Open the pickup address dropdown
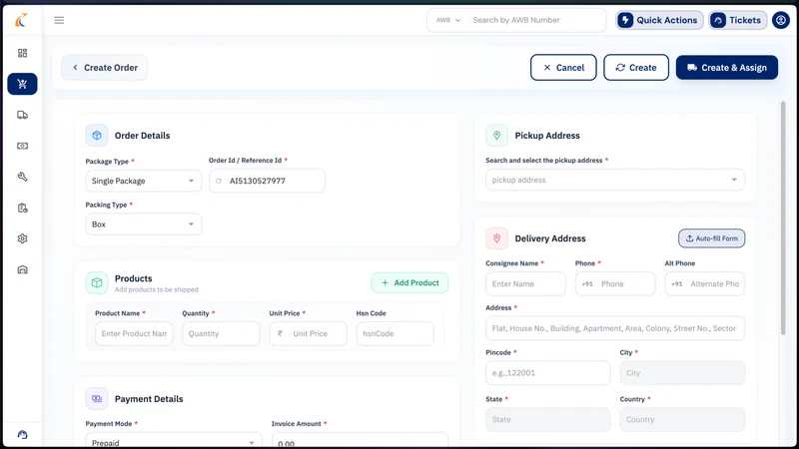Viewport: 799px width, 449px height. [615, 180]
